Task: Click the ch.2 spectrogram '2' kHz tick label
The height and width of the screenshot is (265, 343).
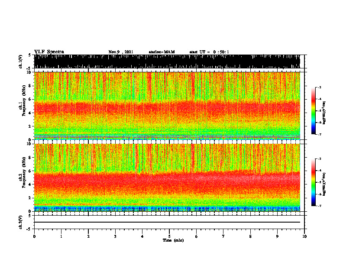Action: point(30,198)
